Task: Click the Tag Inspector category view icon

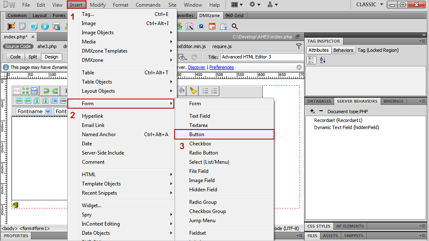Action: pyautogui.click(x=311, y=60)
